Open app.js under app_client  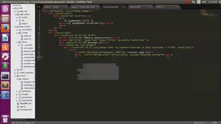coord(25,24)
